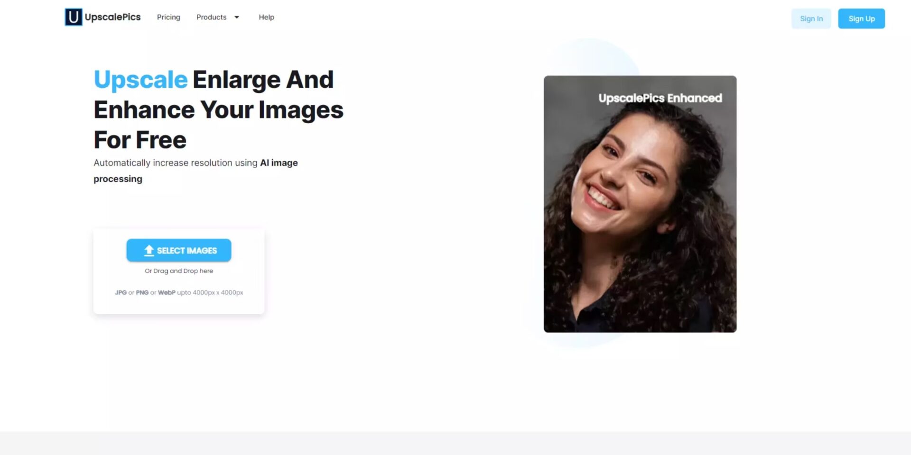Click the white upload drop zone card

tap(179, 271)
